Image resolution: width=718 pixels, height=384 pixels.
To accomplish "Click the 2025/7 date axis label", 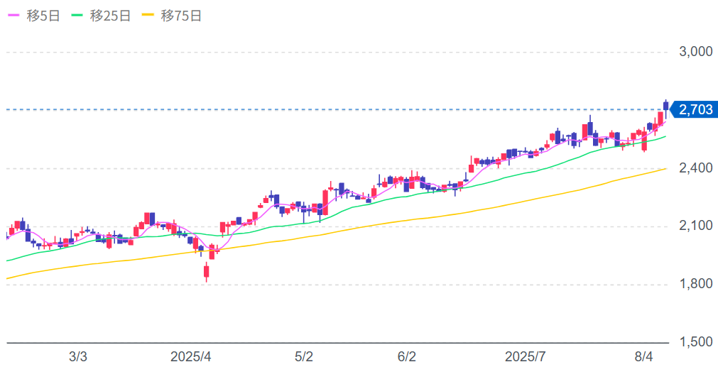I will pyautogui.click(x=525, y=357).
